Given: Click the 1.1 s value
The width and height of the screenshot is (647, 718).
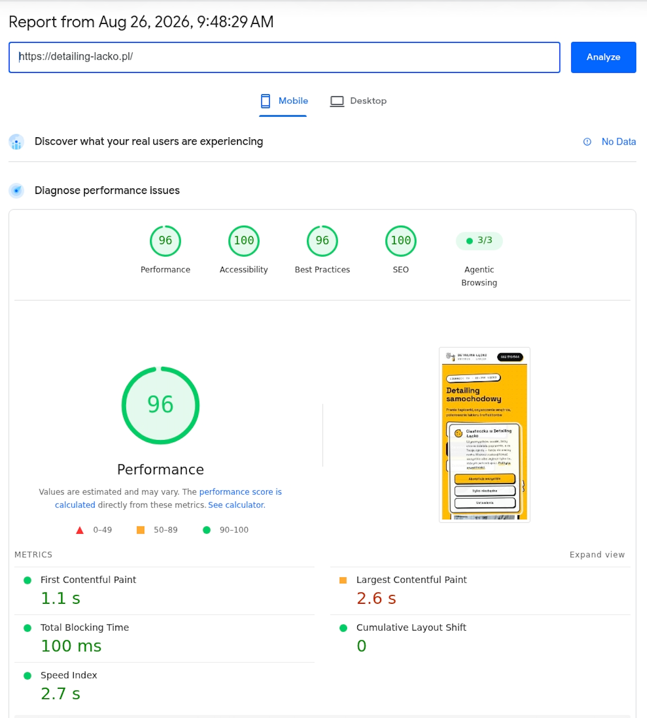Looking at the screenshot, I should (61, 598).
